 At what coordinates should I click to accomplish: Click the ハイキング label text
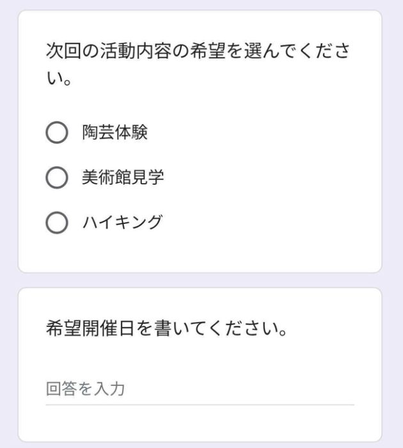[x=122, y=222]
